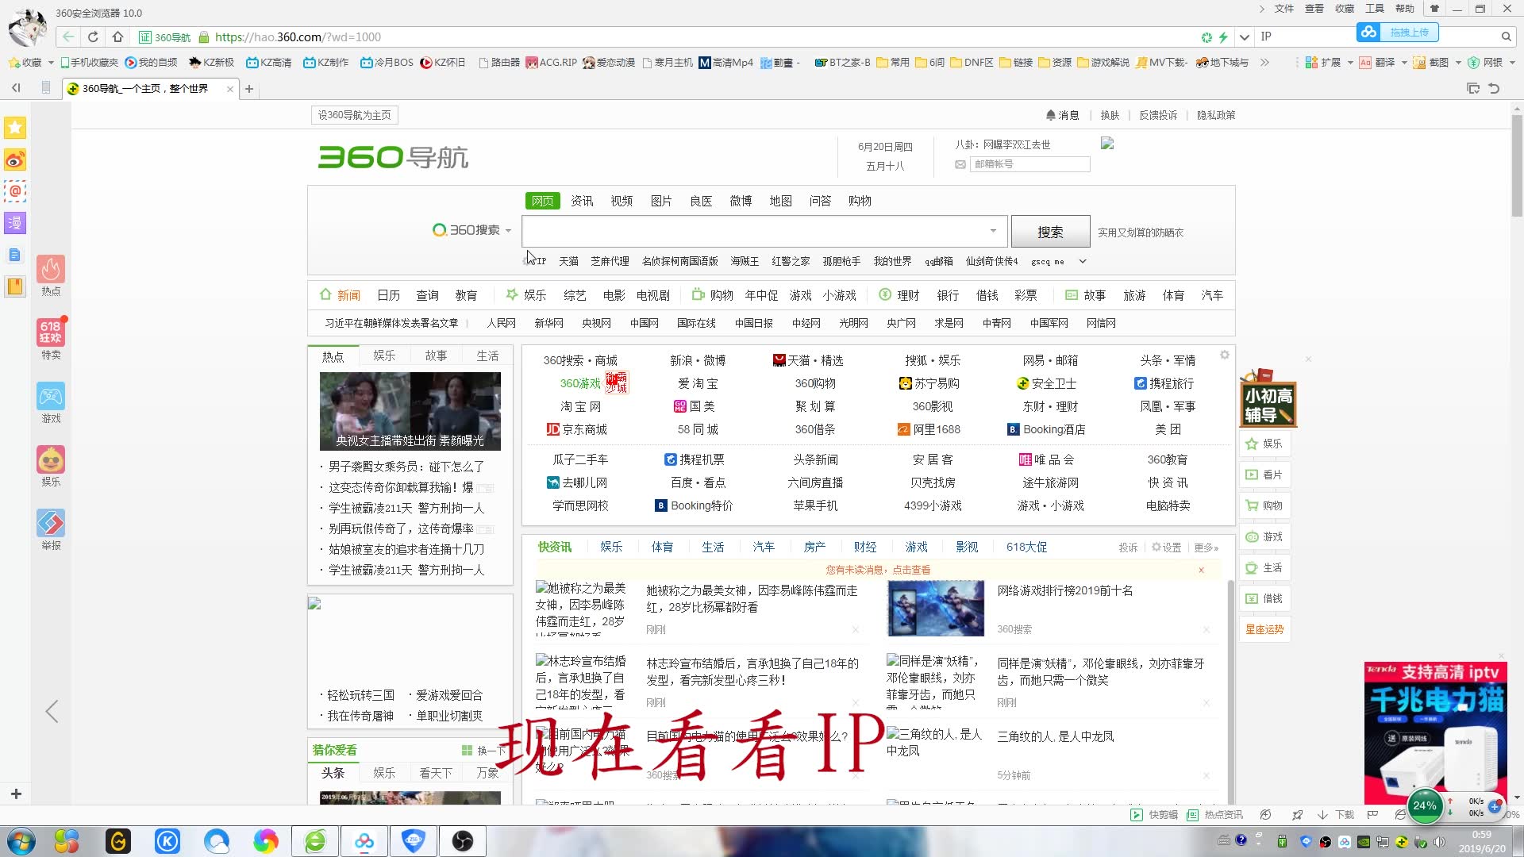The height and width of the screenshot is (857, 1524).
Task: Open the 收藏 bookmarks dropdown arrow
Action: coord(51,62)
